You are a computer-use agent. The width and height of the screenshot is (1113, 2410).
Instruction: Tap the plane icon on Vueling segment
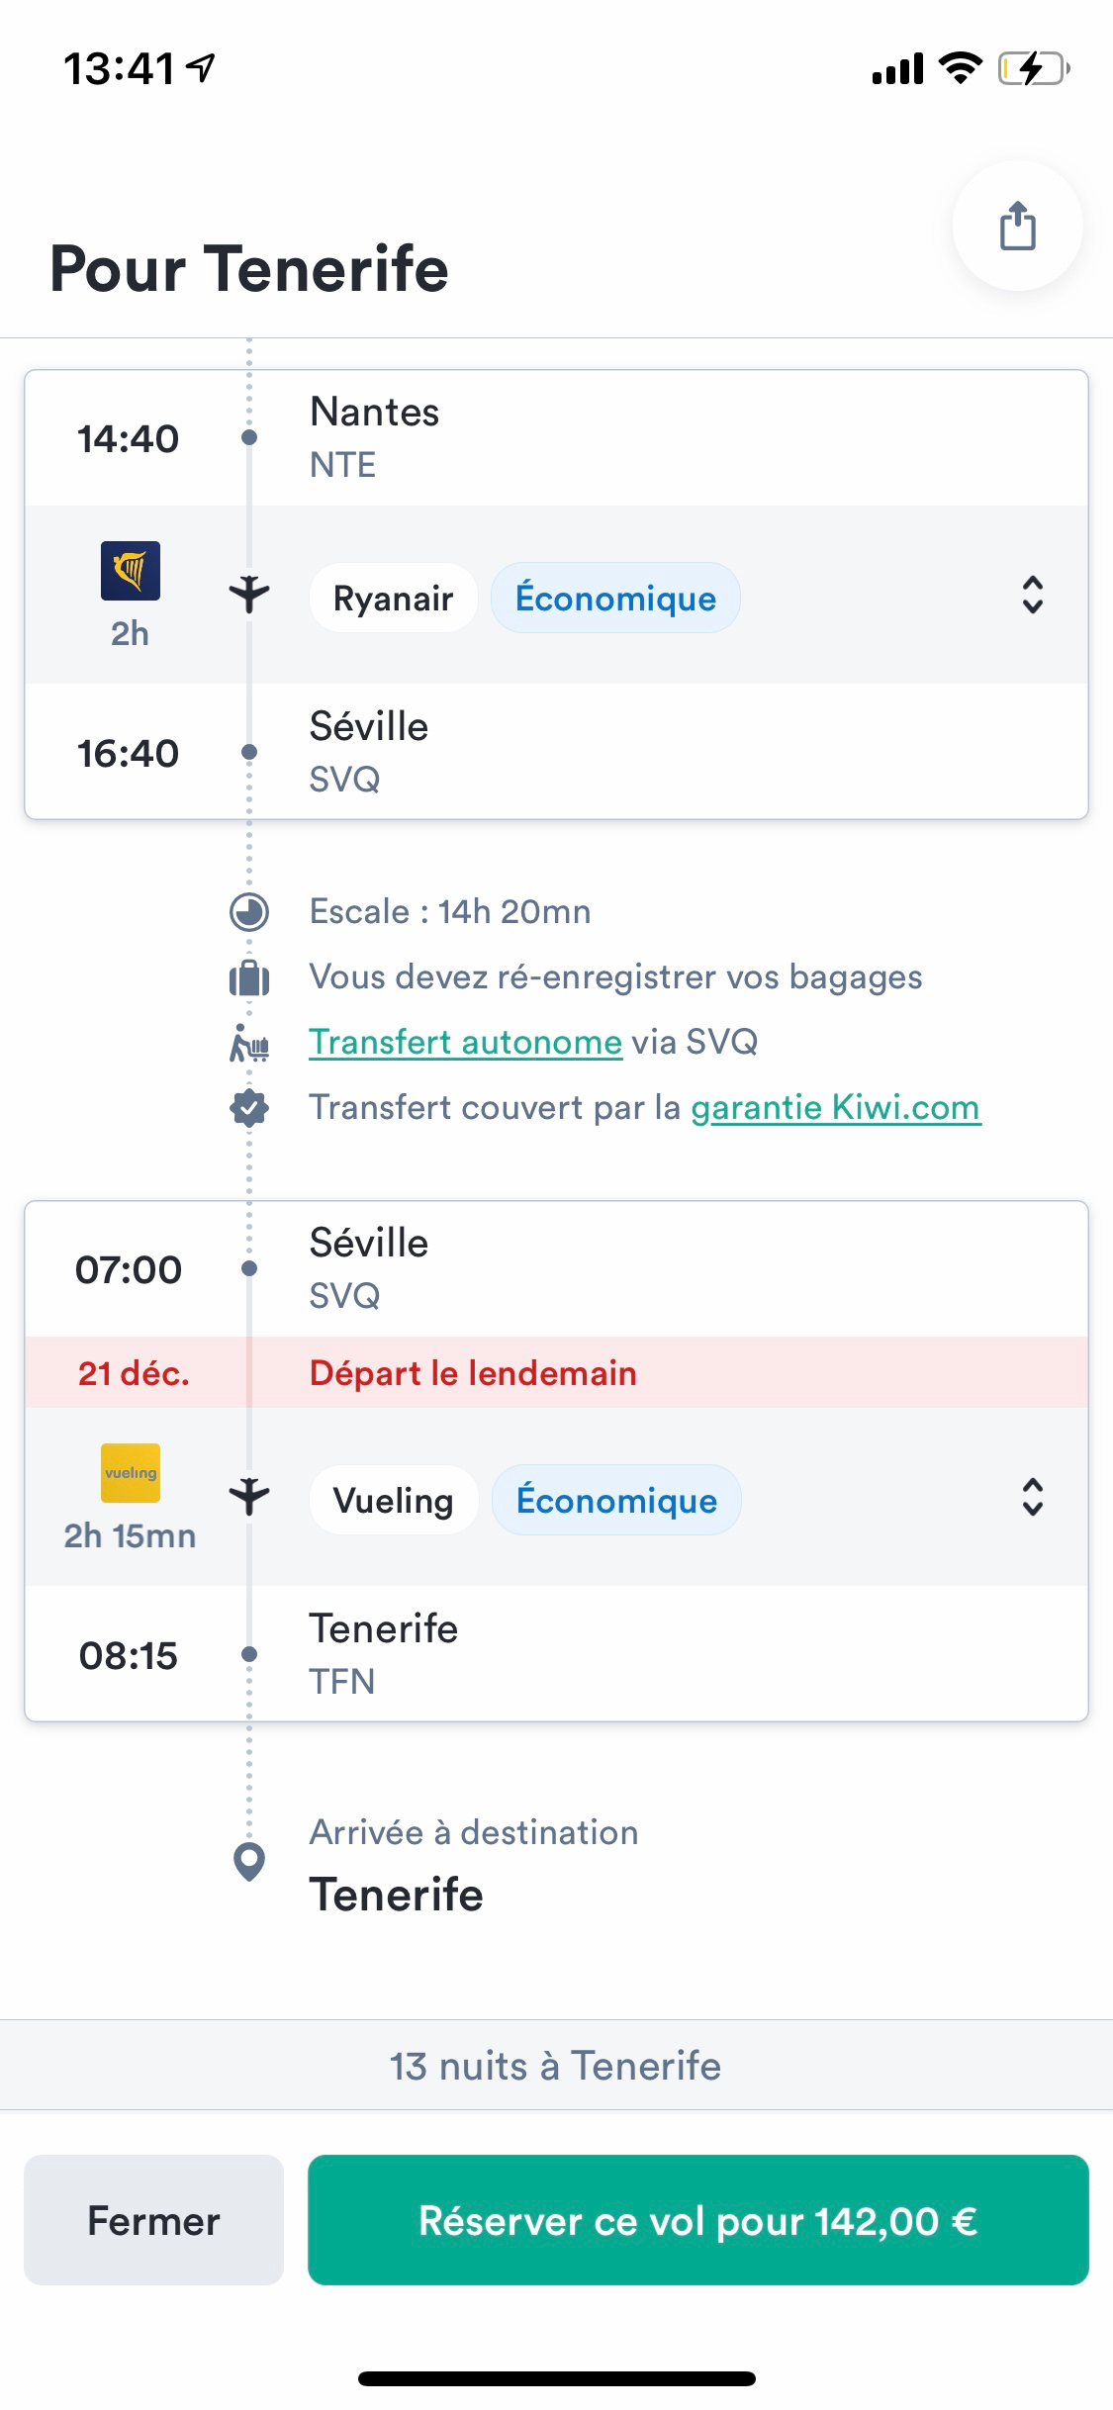click(x=249, y=1497)
